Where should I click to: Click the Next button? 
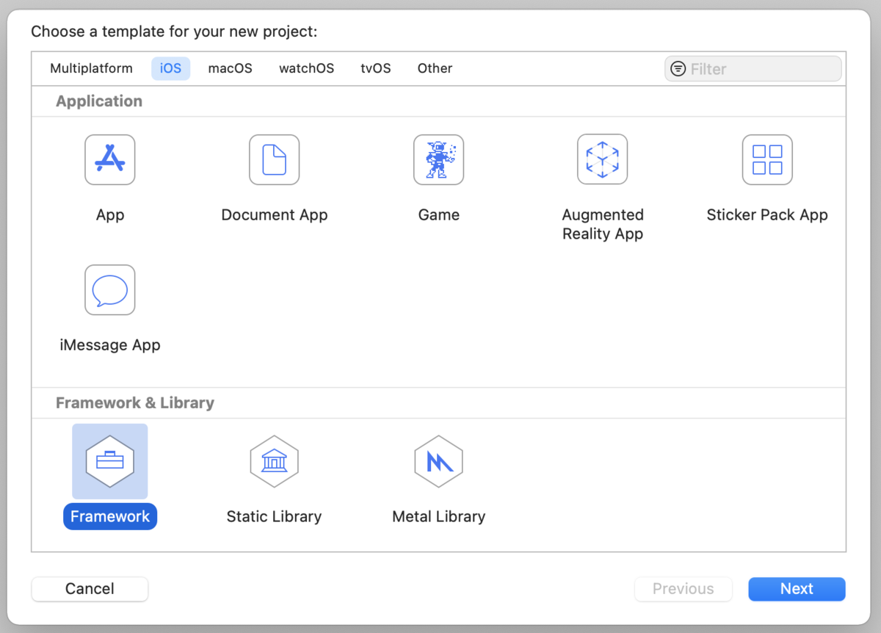[x=797, y=589]
